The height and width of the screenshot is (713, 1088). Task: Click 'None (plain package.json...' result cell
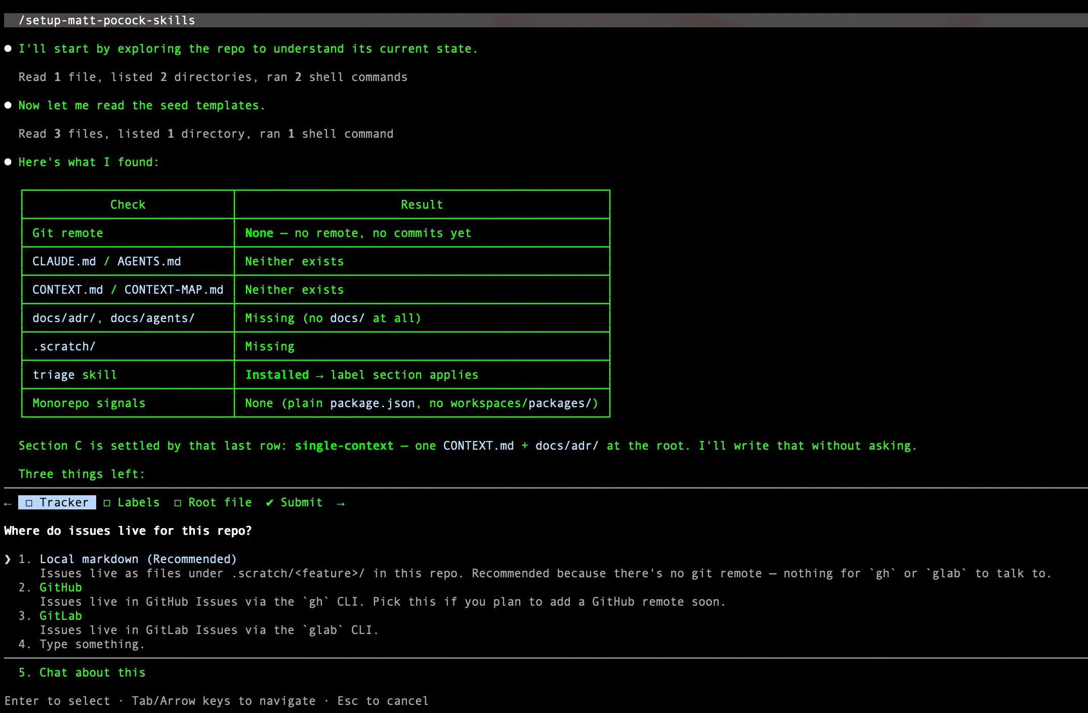pyautogui.click(x=422, y=403)
